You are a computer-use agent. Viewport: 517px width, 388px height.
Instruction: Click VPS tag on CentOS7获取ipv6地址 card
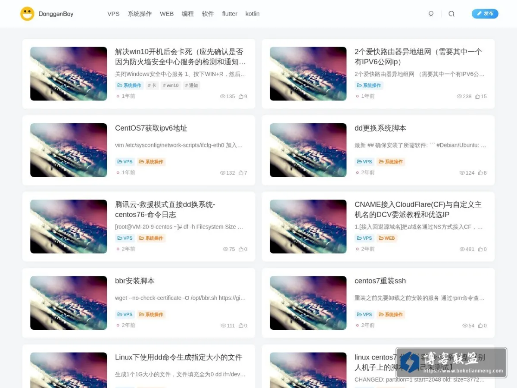[x=125, y=162]
